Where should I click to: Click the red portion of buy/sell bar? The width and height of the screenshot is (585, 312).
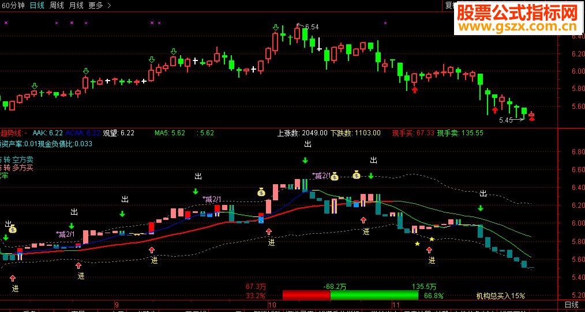point(307,295)
